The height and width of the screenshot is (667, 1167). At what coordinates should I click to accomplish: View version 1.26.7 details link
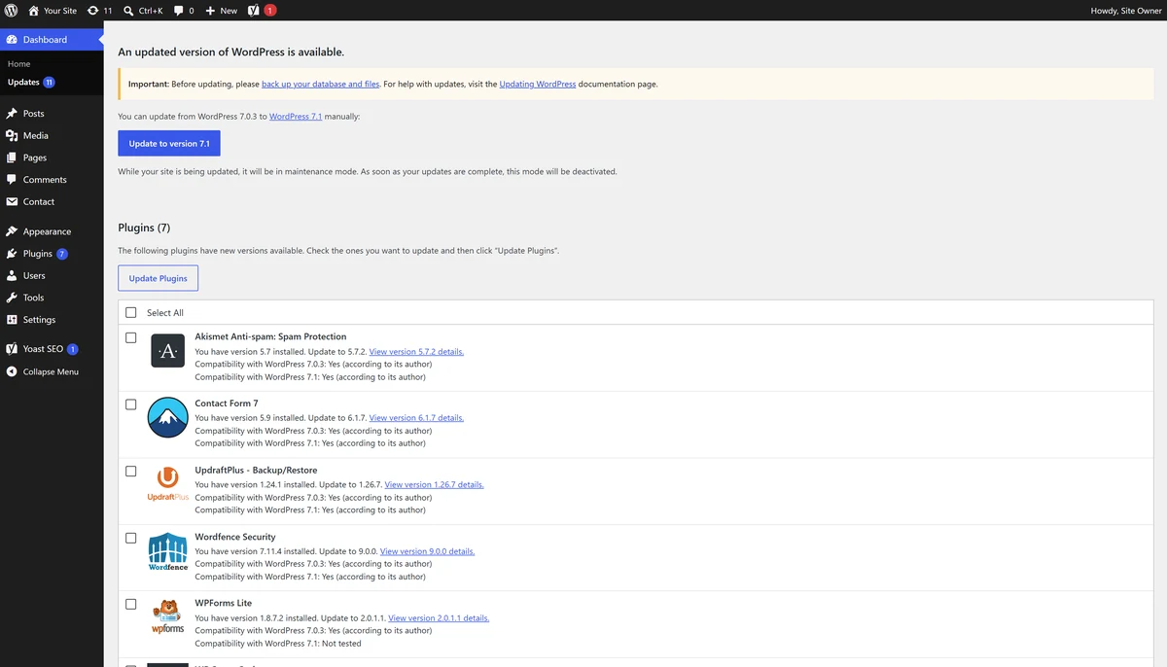click(x=434, y=485)
